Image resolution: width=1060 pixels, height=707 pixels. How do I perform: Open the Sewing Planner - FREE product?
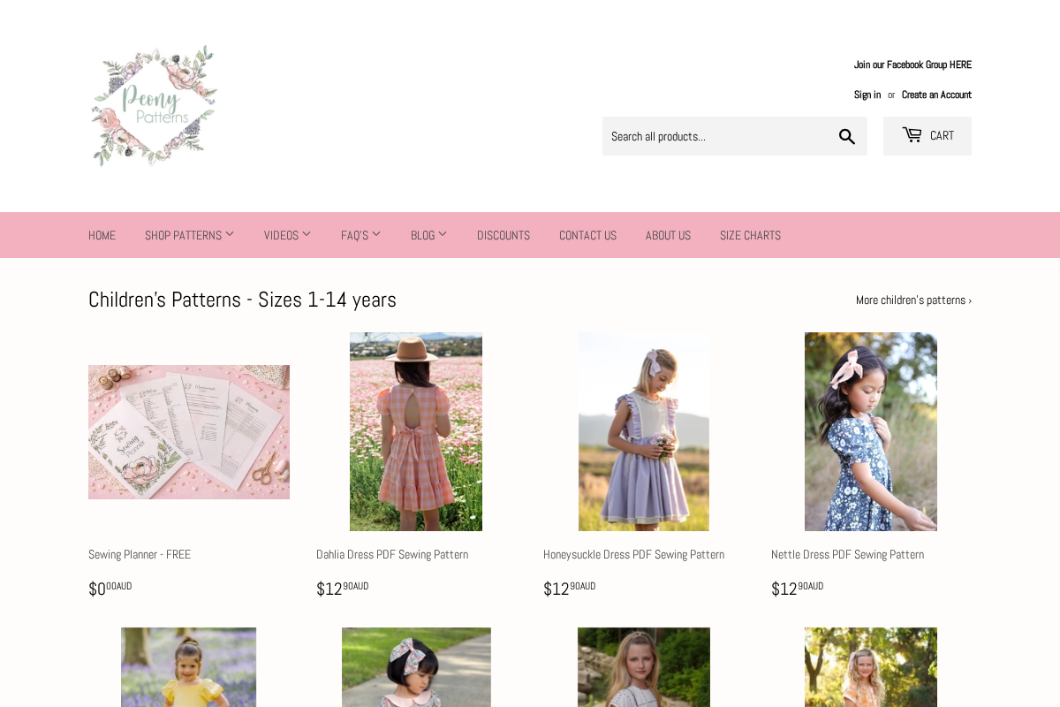(188, 432)
